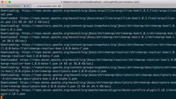The image size is (176, 99).
Task: Click 'nkwrap-resolver-bom-1.0.0-beta-7.pom' line
Action: (x=30, y=56)
